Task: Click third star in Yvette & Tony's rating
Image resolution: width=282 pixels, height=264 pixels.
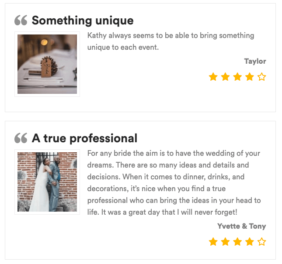Action: click(x=237, y=242)
